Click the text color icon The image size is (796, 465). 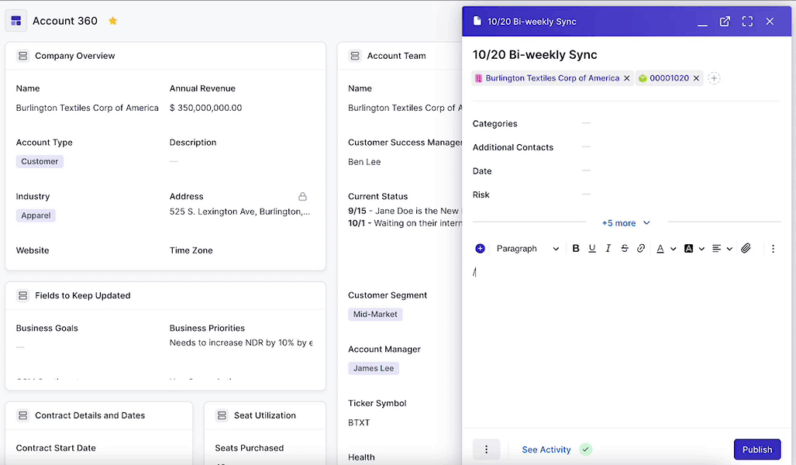pos(660,248)
